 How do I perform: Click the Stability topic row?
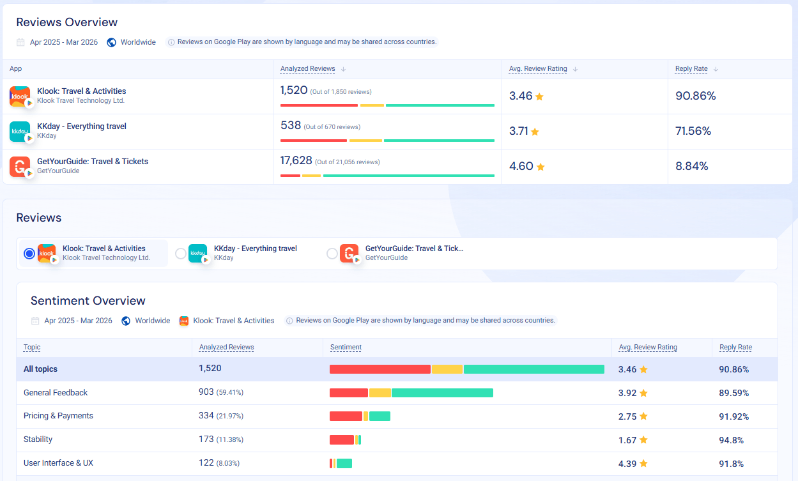pos(397,440)
